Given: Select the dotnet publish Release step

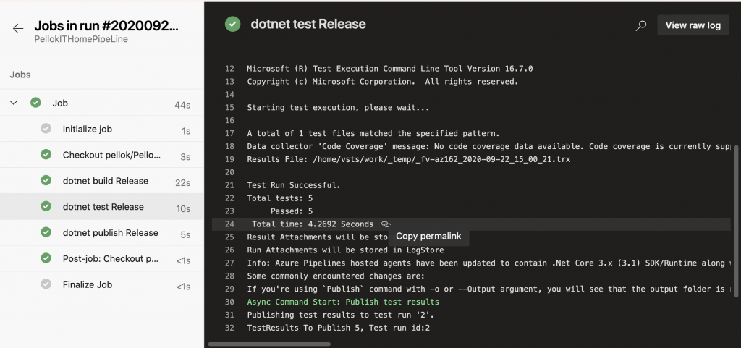Looking at the screenshot, I should 110,233.
